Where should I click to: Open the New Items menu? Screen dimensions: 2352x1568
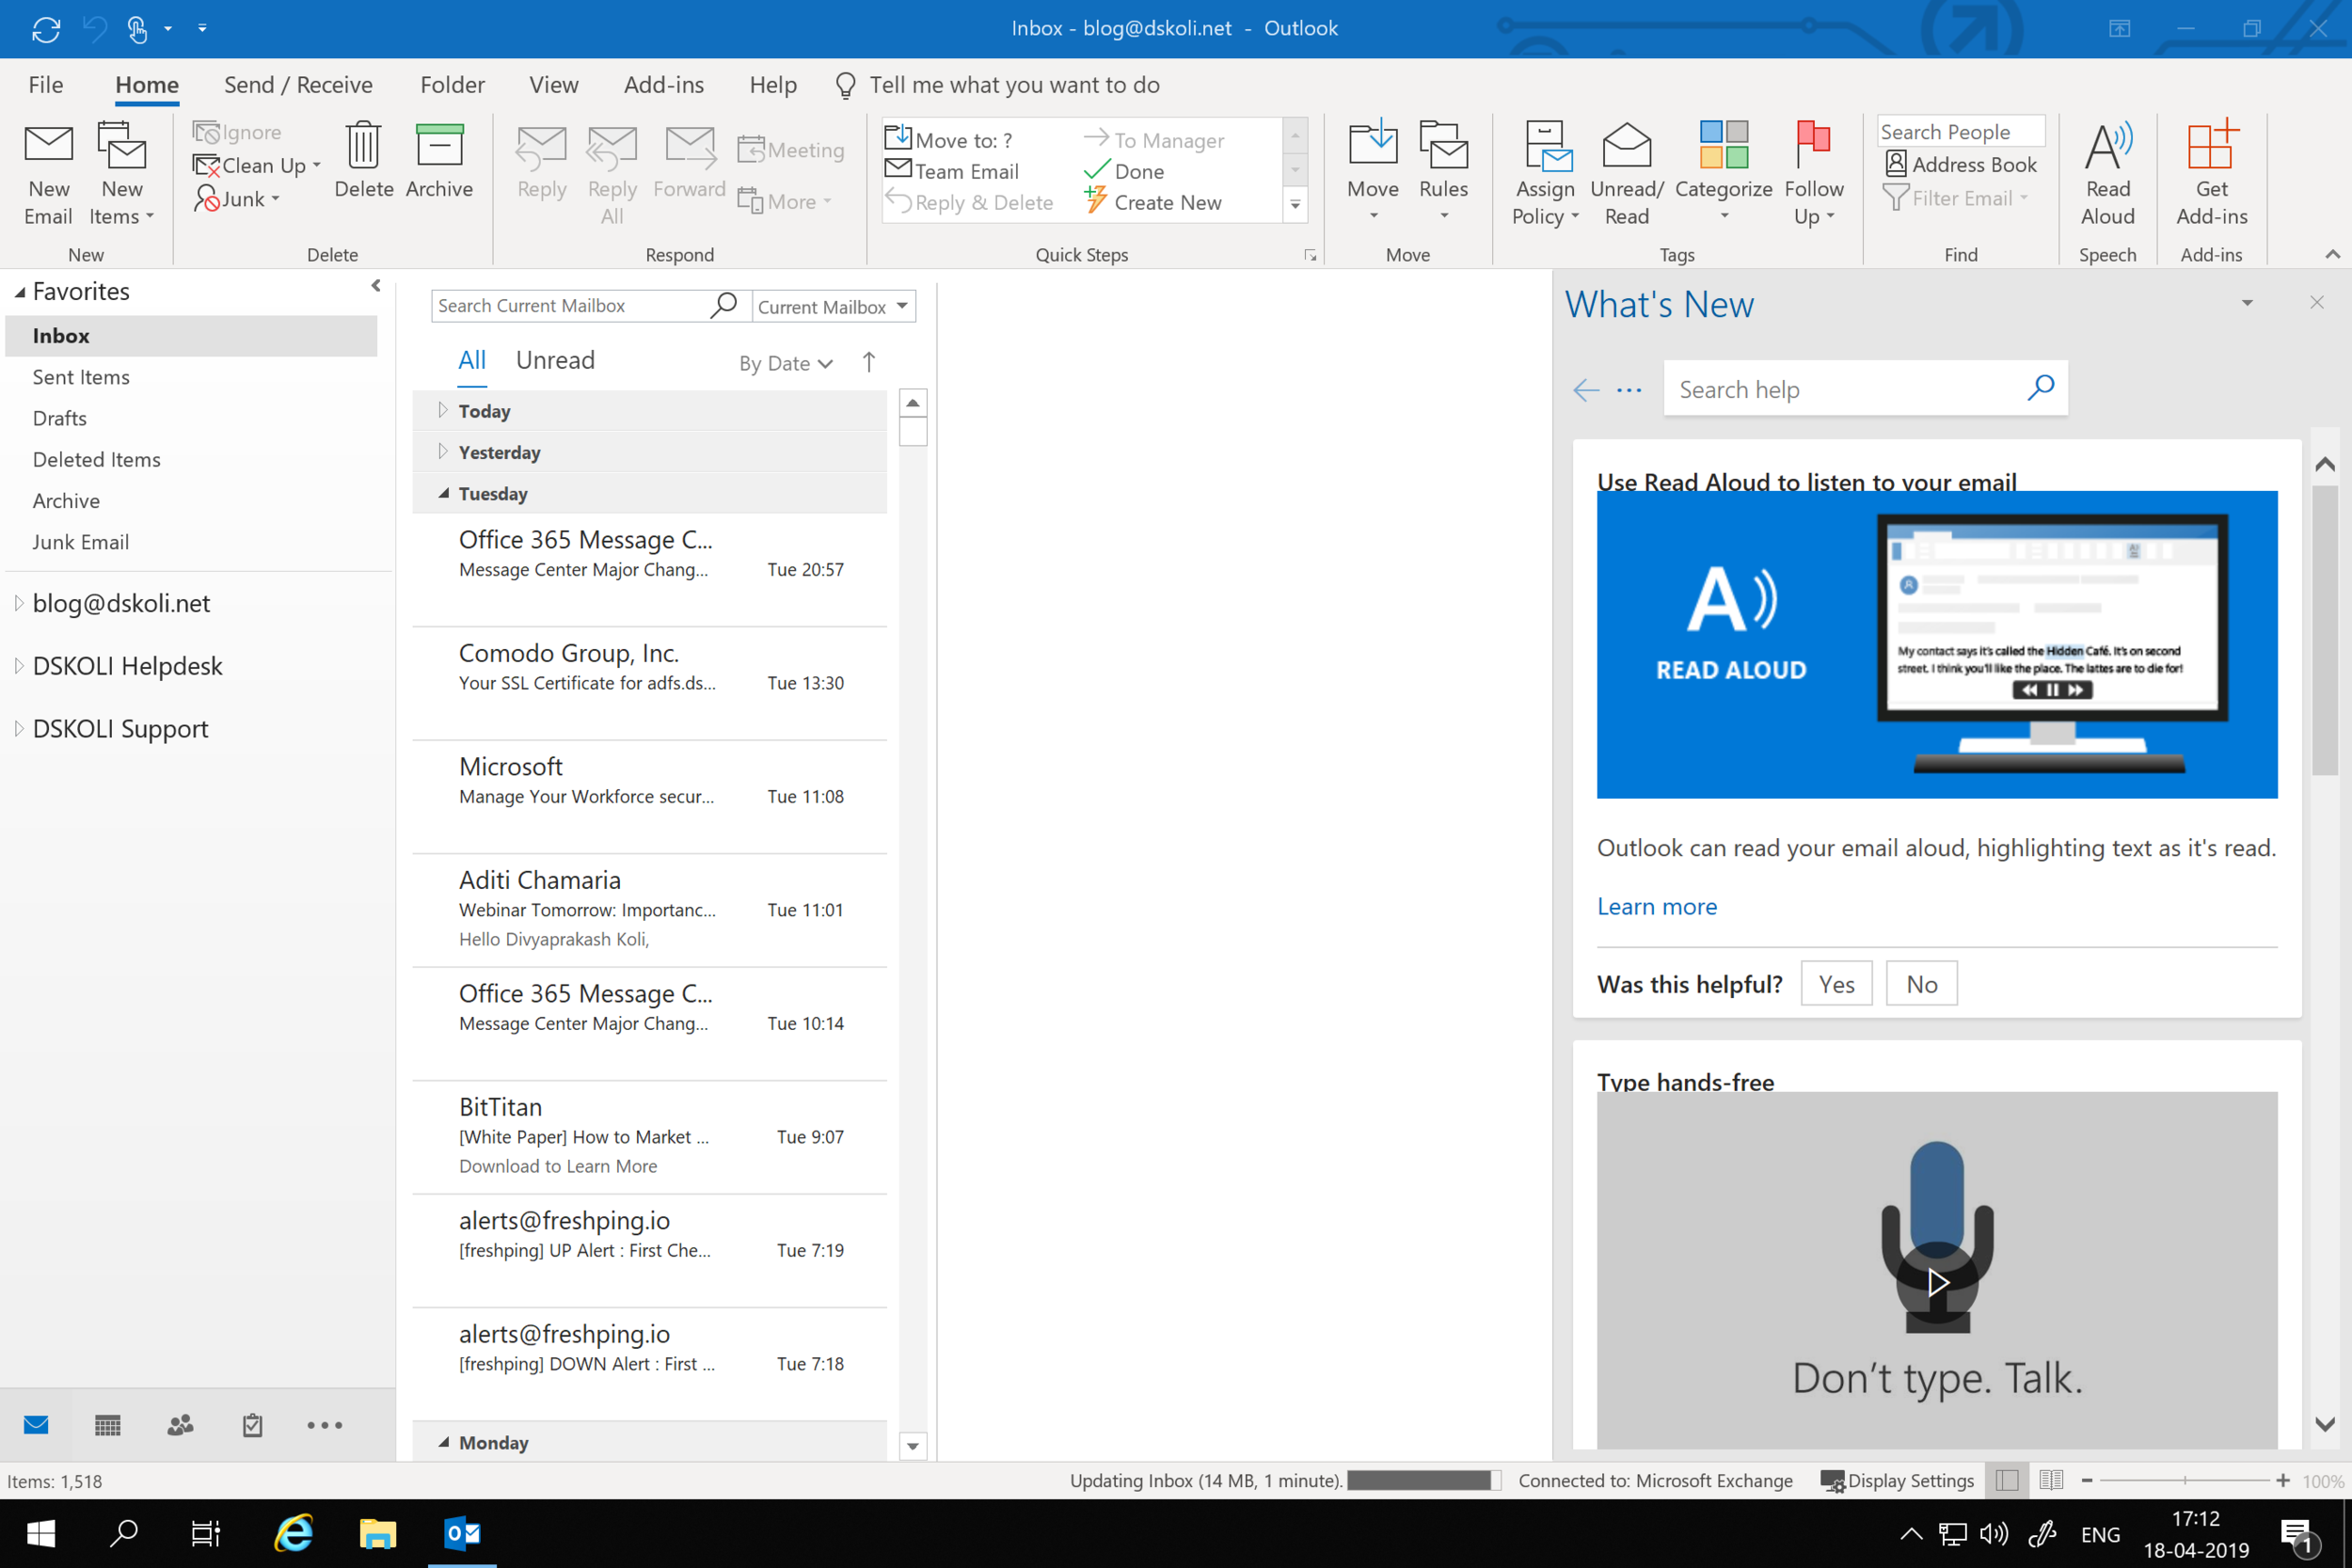point(121,175)
